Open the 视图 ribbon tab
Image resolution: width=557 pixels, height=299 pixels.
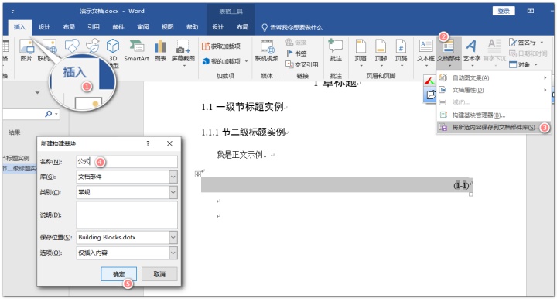[x=168, y=27]
